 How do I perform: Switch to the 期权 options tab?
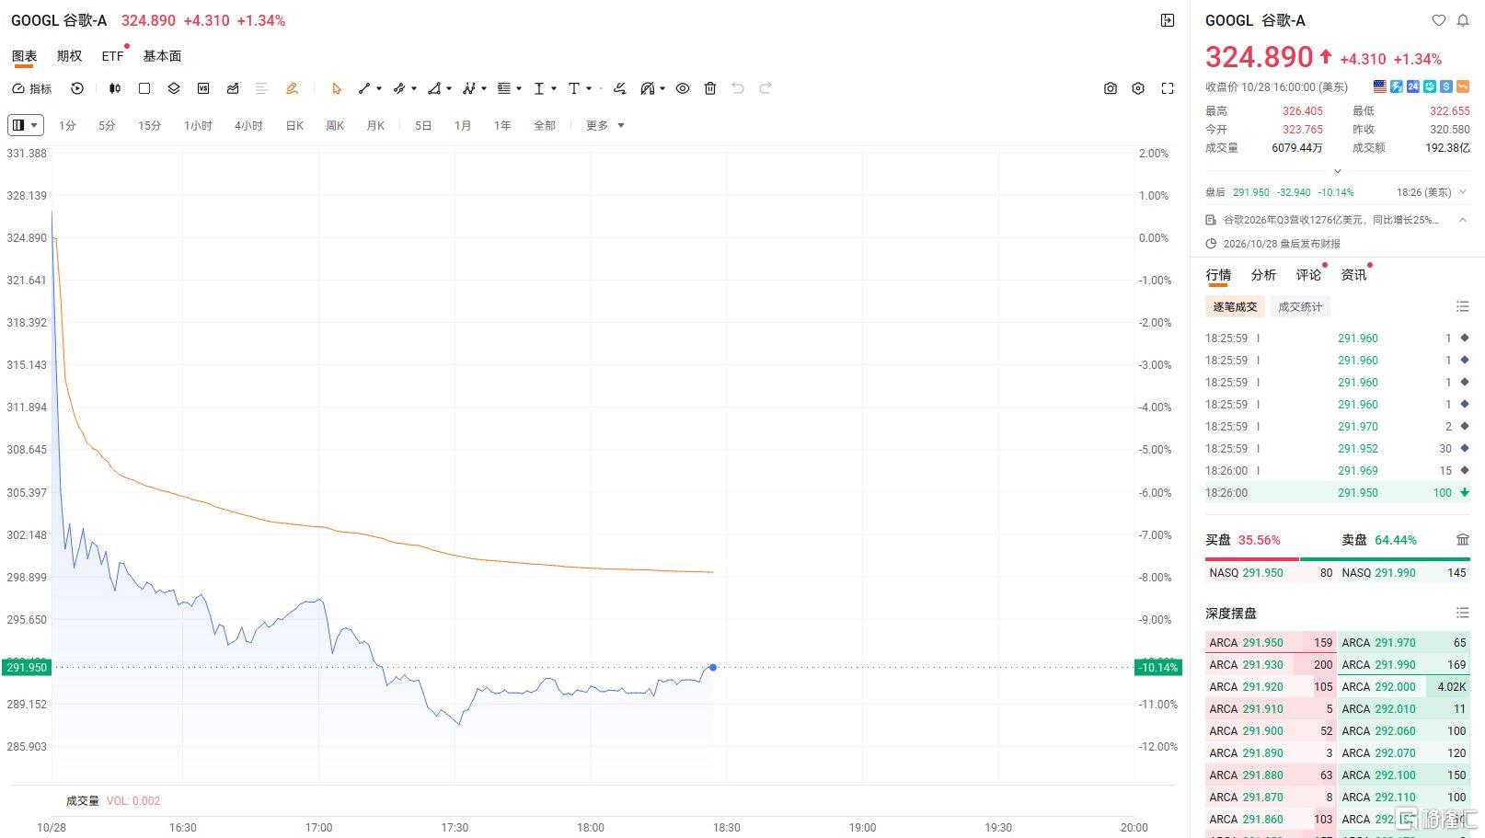69,56
